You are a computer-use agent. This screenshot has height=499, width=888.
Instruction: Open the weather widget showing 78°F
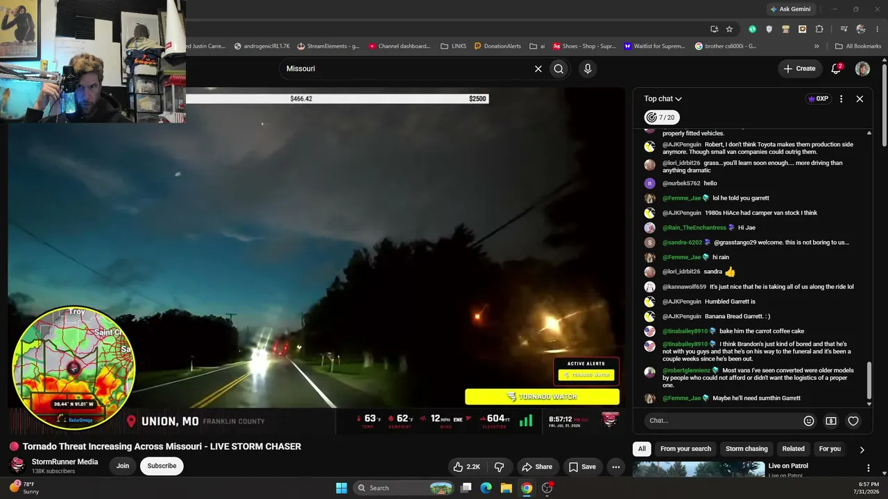(x=24, y=488)
